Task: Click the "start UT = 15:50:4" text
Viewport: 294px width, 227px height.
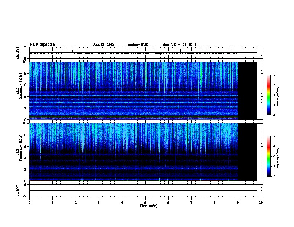Action: [179, 45]
